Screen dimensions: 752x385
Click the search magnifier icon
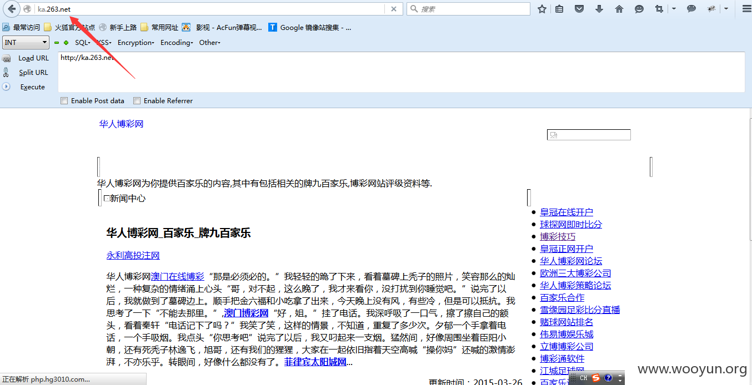pyautogui.click(x=414, y=9)
